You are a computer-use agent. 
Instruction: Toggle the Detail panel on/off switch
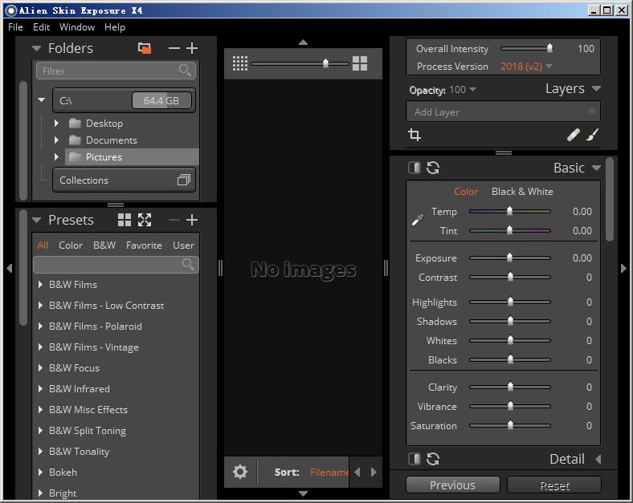pyautogui.click(x=415, y=459)
